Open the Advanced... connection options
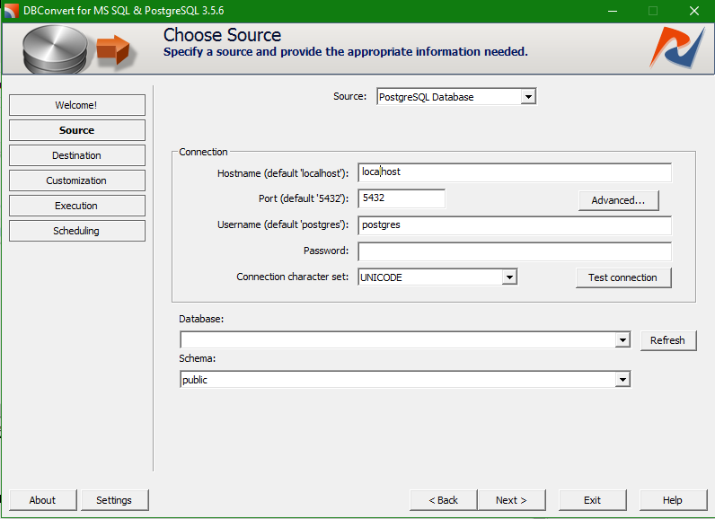Viewport: 715px width, 519px height. [618, 200]
